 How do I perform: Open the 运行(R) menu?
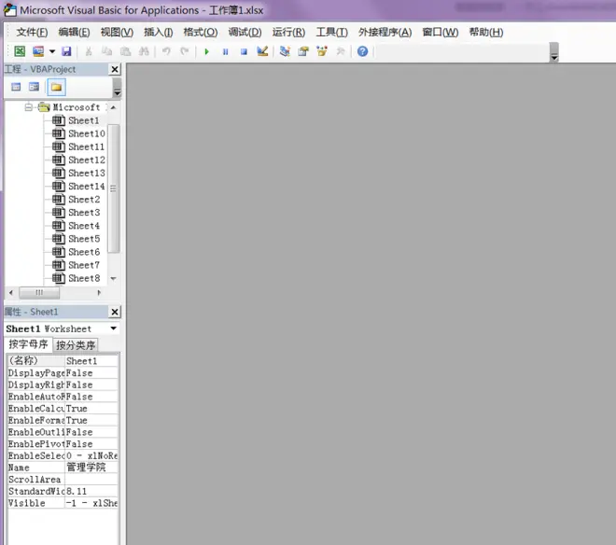(288, 33)
